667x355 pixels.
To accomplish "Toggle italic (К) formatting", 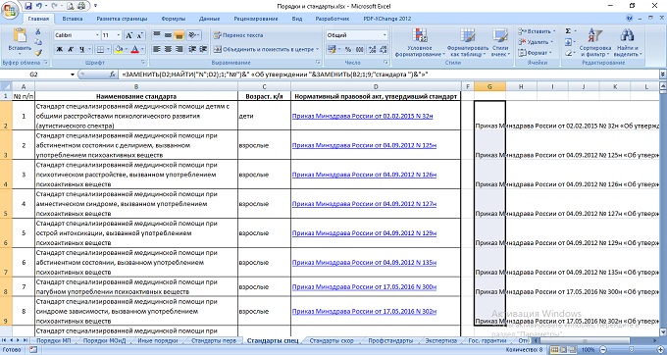I will pos(71,49).
